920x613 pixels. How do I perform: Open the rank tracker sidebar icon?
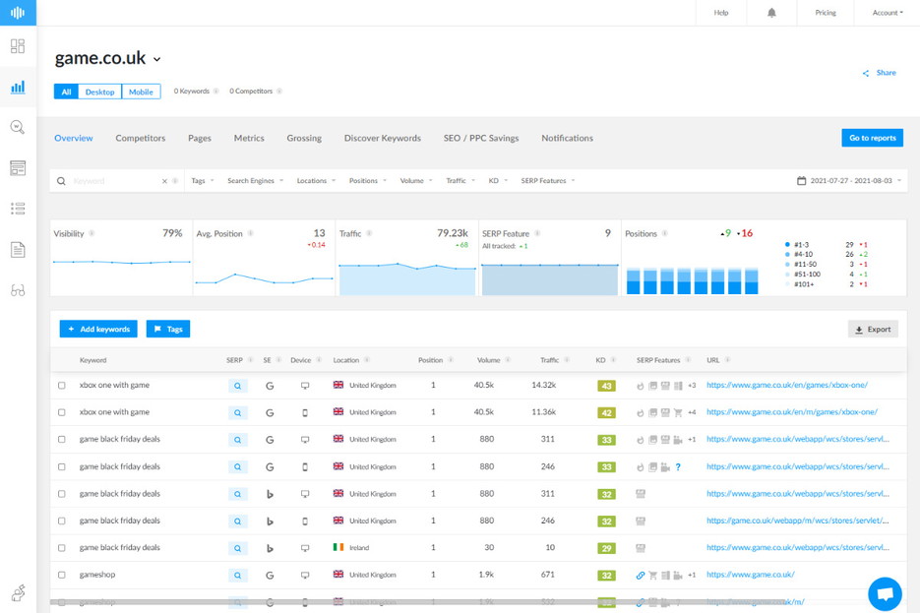[x=17, y=88]
